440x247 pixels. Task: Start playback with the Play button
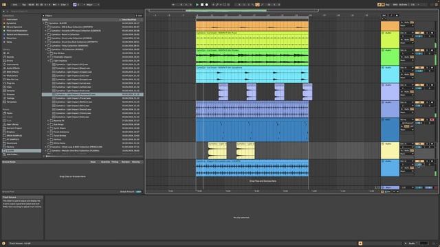(x=197, y=5)
